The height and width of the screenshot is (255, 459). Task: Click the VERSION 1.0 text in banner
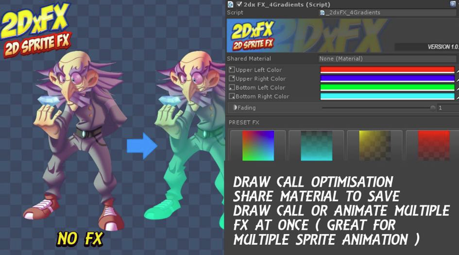coord(443,47)
